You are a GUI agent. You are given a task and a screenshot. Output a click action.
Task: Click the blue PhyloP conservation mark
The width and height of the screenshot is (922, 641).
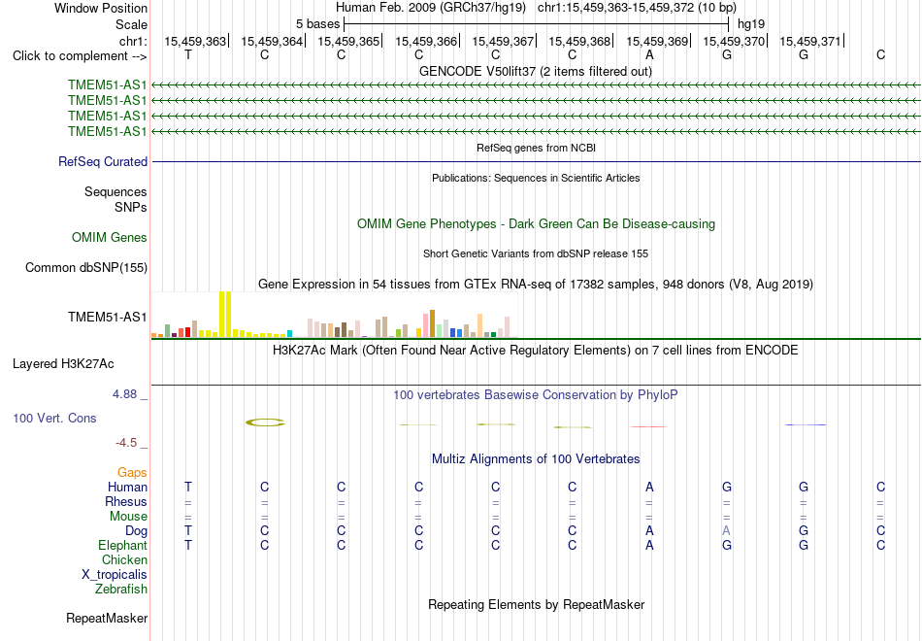[805, 424]
